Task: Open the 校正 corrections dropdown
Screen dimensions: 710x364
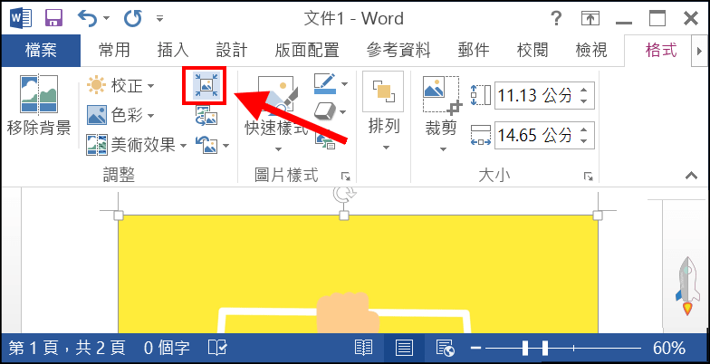Action: tap(120, 85)
